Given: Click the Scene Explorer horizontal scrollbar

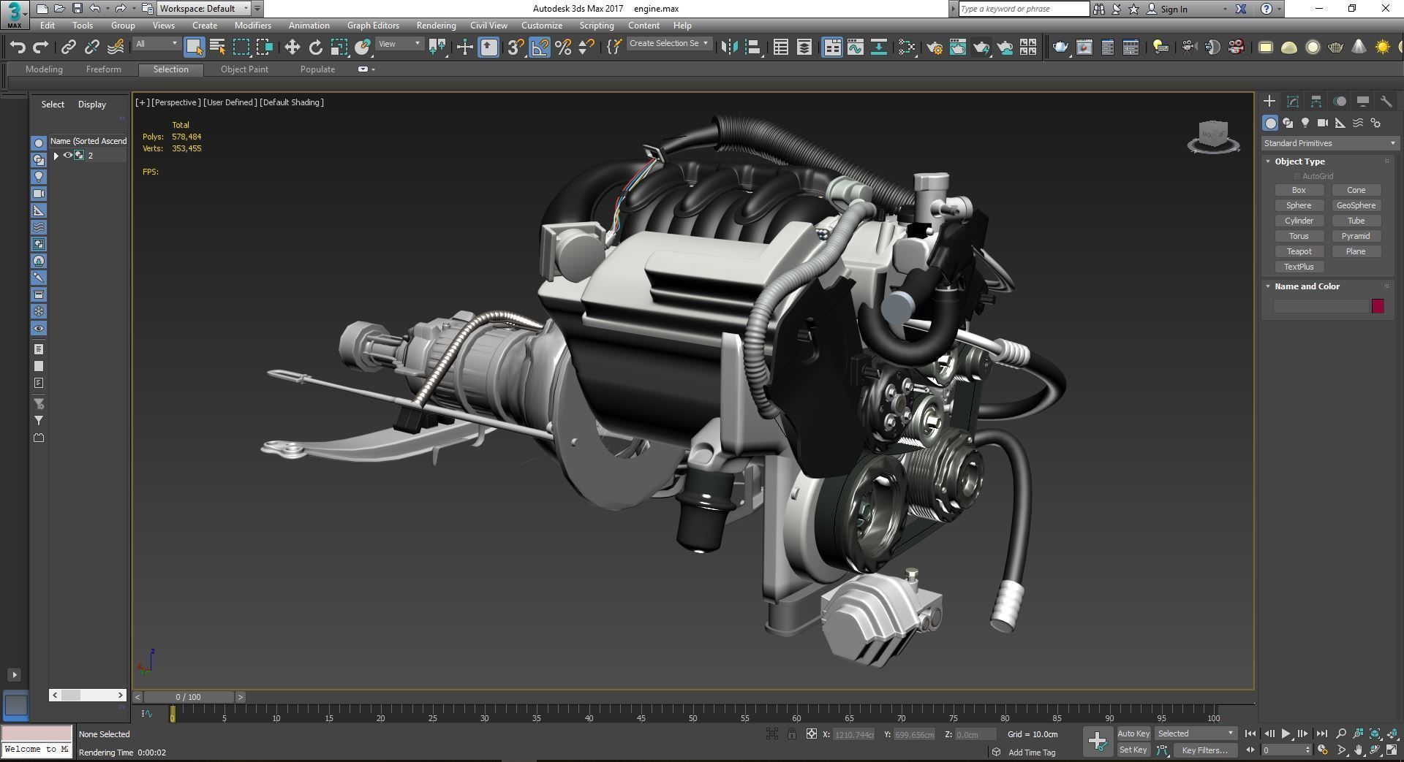Looking at the screenshot, I should [x=88, y=695].
